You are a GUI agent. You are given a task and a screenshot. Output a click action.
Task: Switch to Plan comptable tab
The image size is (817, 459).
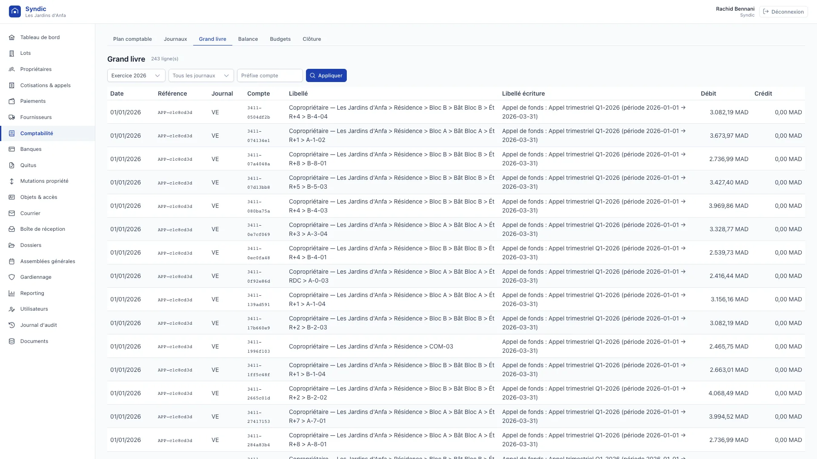[132, 39]
